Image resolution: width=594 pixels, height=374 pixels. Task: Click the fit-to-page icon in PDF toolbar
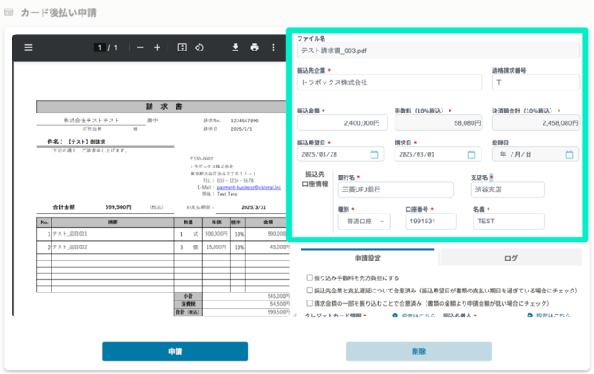tap(182, 48)
